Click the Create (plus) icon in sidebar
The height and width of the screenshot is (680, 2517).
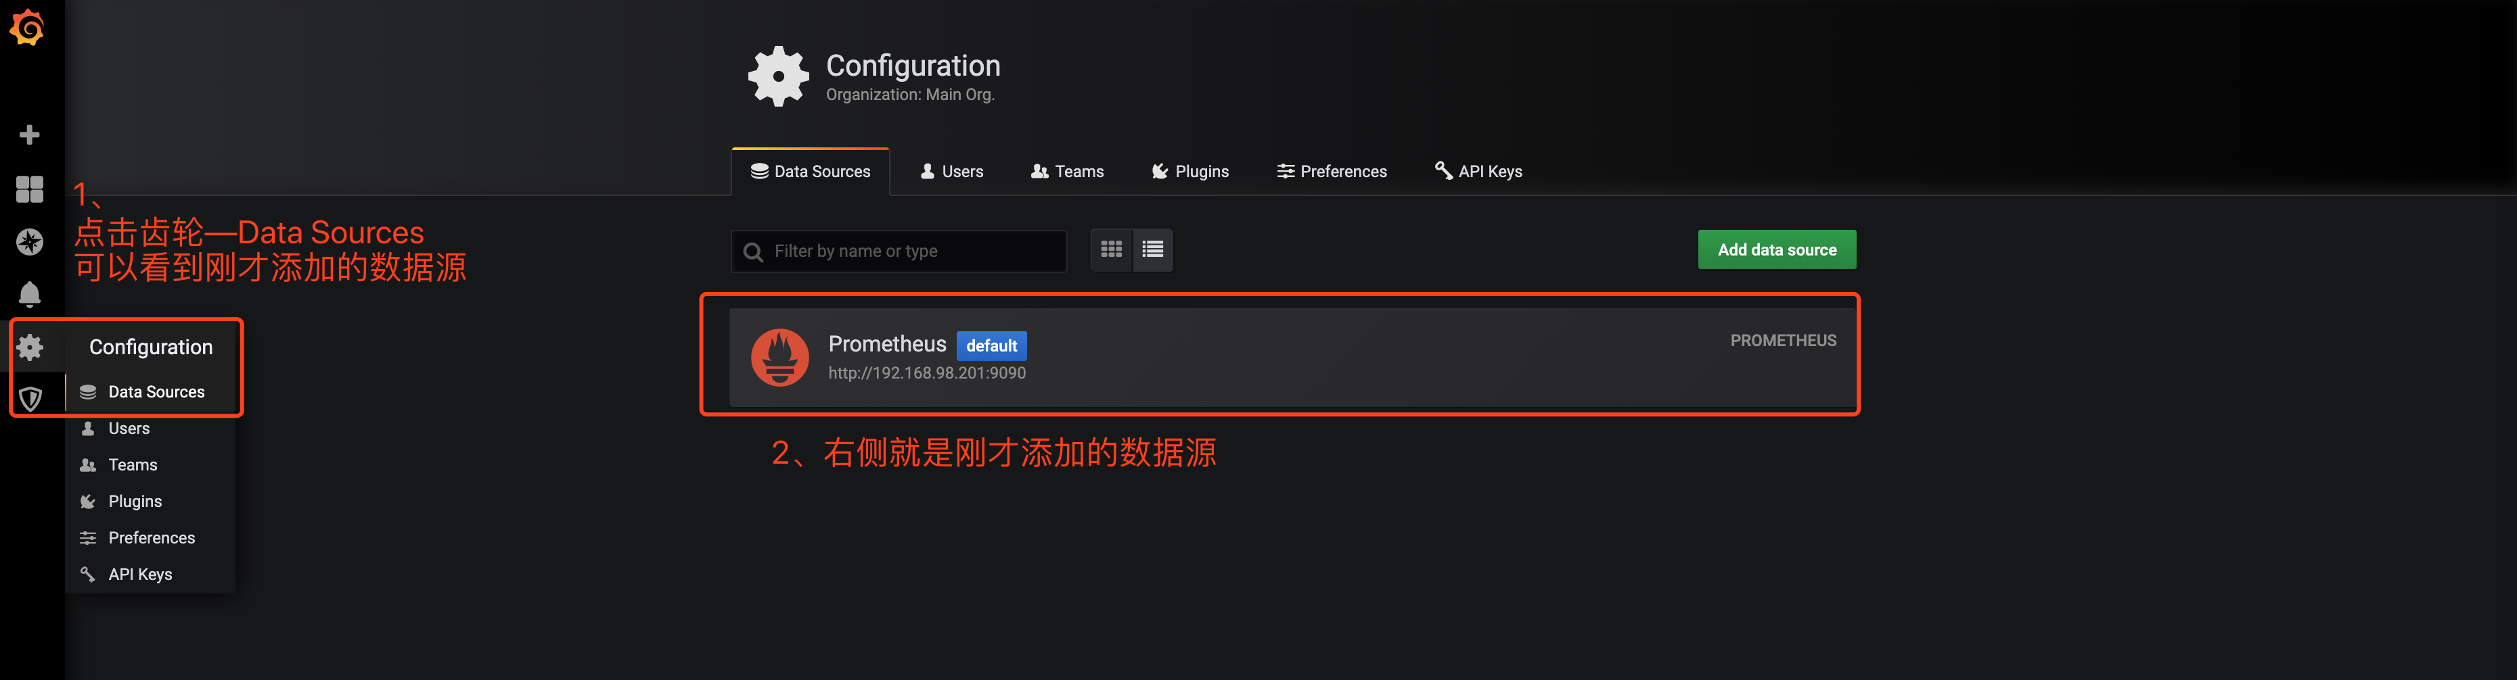click(29, 134)
